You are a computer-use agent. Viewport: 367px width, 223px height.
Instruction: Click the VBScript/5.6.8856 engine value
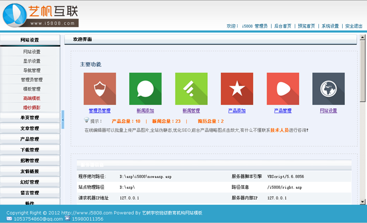coord(286,176)
